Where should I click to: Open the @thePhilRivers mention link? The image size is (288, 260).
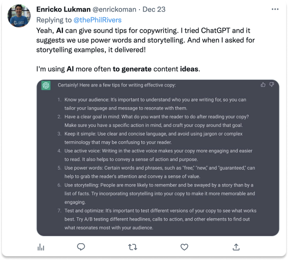(x=98, y=20)
